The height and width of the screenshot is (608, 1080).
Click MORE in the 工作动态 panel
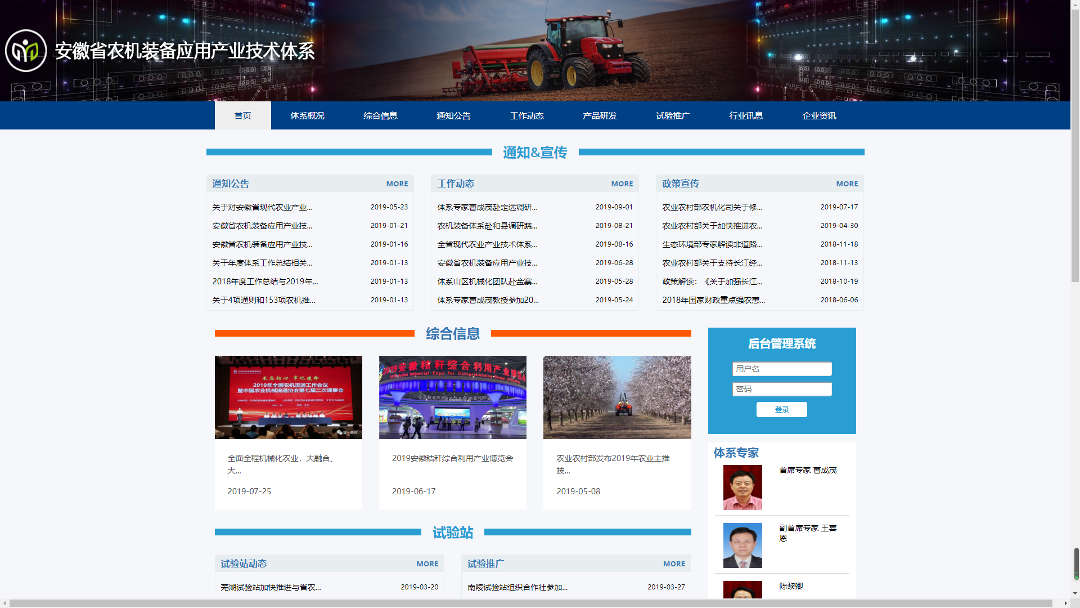point(622,184)
